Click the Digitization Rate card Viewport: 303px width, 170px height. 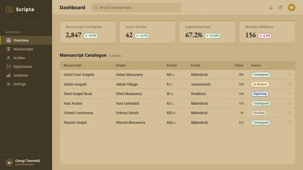[x=208, y=32]
